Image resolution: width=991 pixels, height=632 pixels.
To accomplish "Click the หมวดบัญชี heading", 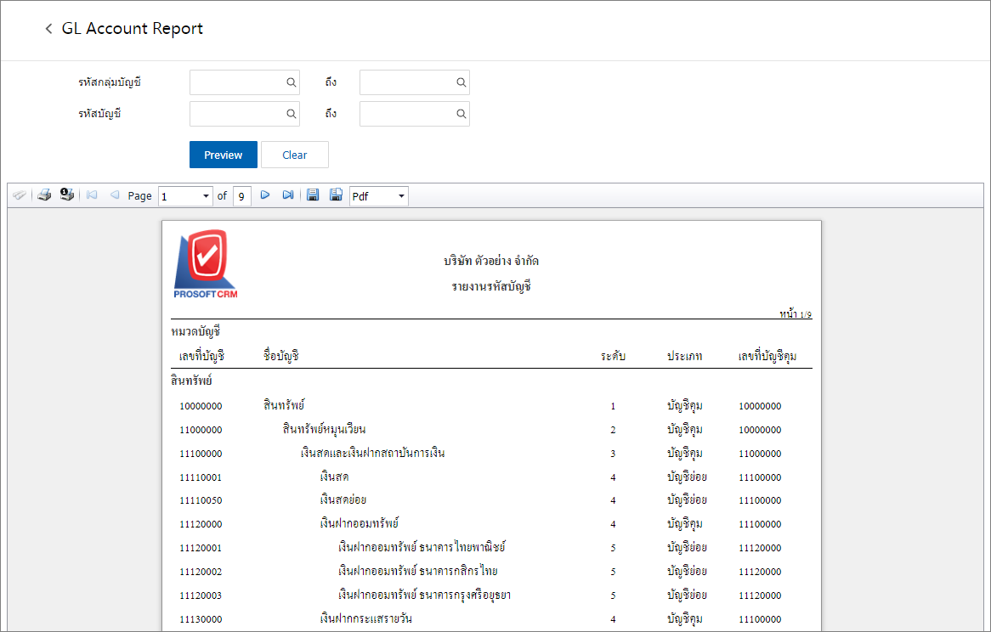I will [x=195, y=331].
